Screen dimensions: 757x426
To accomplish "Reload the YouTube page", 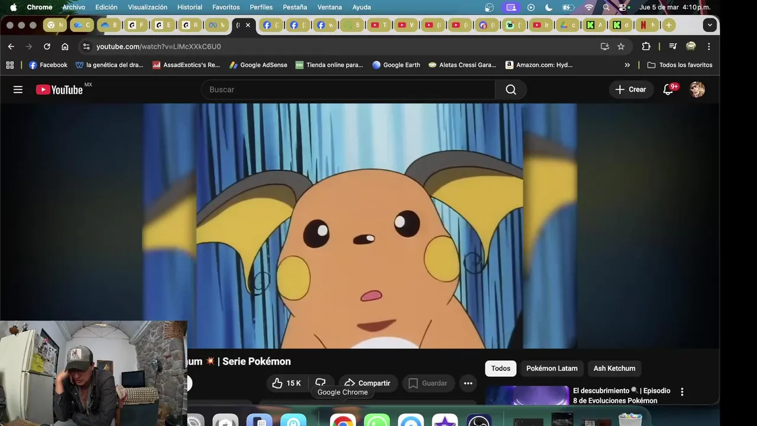I will (x=47, y=46).
